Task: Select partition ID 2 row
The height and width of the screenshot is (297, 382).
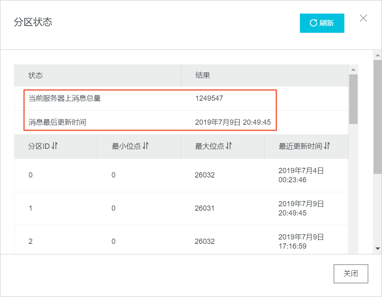Action: coord(181,241)
